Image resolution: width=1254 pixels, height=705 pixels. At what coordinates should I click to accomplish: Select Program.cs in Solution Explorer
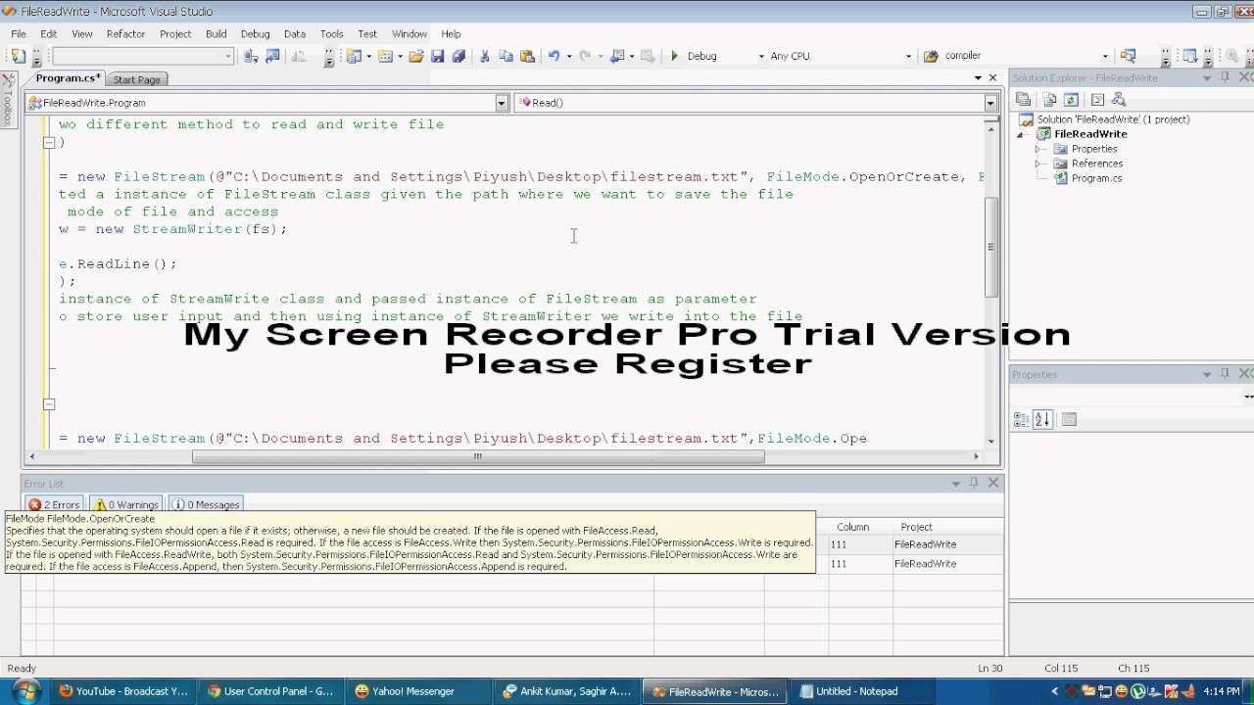[1096, 178]
